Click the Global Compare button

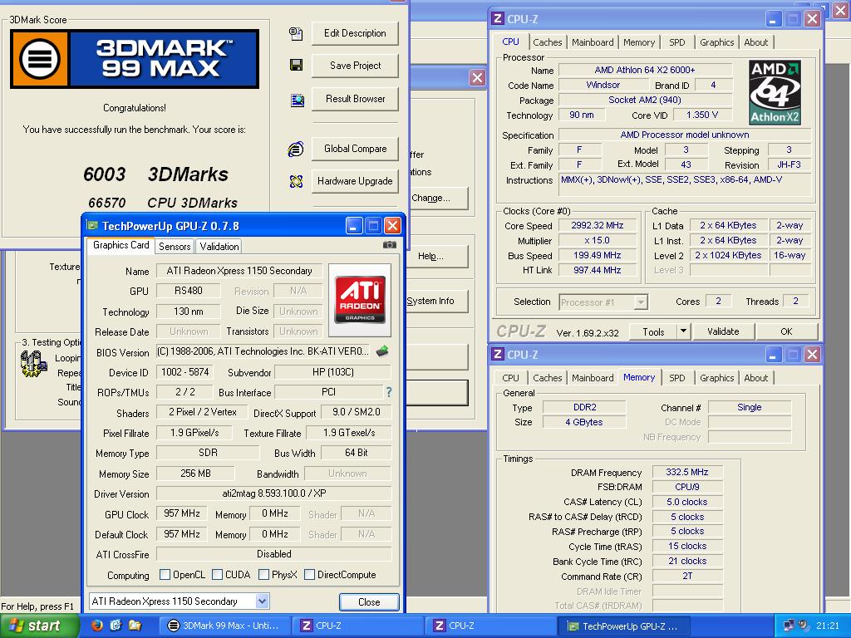pyautogui.click(x=355, y=149)
